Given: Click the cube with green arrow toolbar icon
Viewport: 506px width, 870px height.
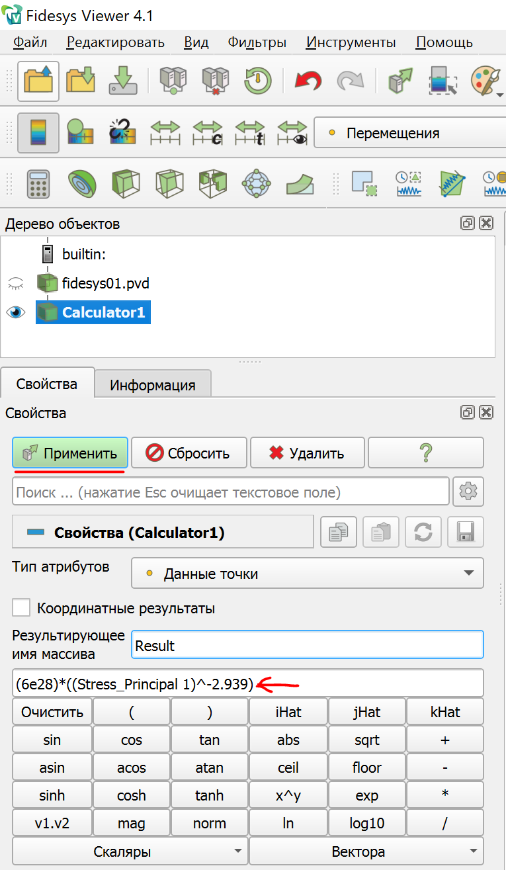Looking at the screenshot, I should pyautogui.click(x=400, y=81).
